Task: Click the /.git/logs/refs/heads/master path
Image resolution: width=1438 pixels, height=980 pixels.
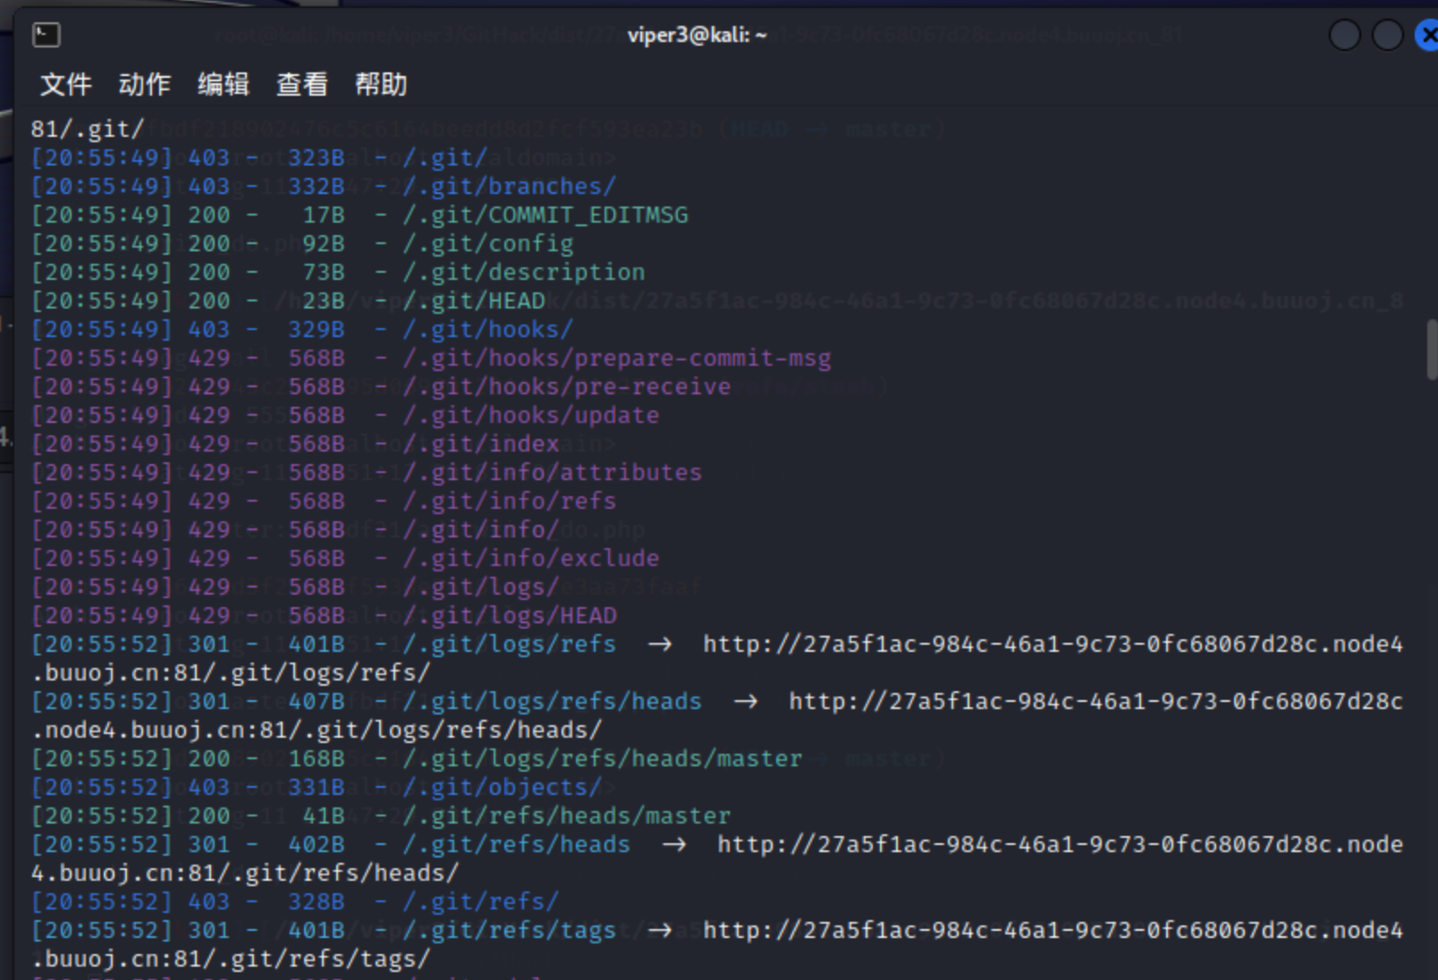Action: point(603,759)
